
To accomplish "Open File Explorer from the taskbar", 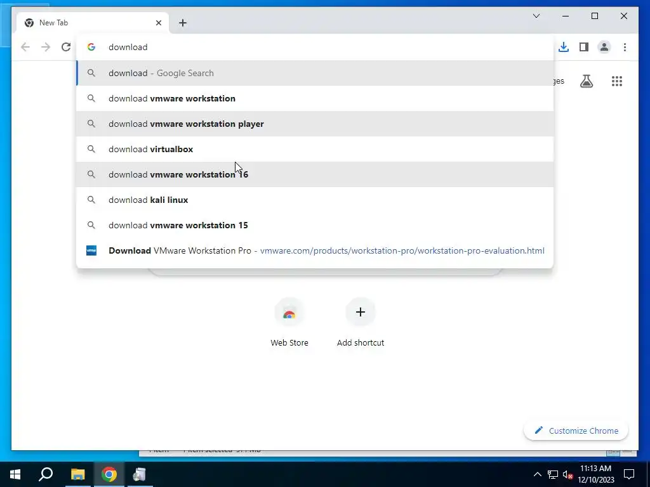I will [x=77, y=474].
